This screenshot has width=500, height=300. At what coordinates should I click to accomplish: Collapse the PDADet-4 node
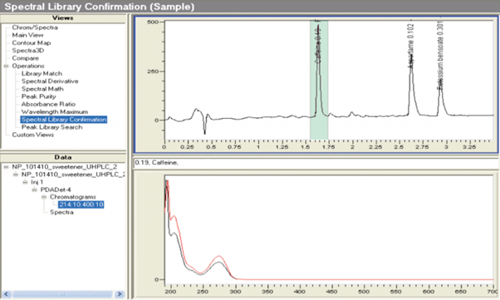tap(34, 190)
